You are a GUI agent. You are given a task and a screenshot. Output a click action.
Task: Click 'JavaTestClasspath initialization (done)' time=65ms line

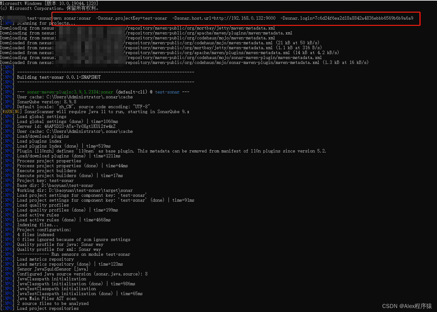pos(72,294)
